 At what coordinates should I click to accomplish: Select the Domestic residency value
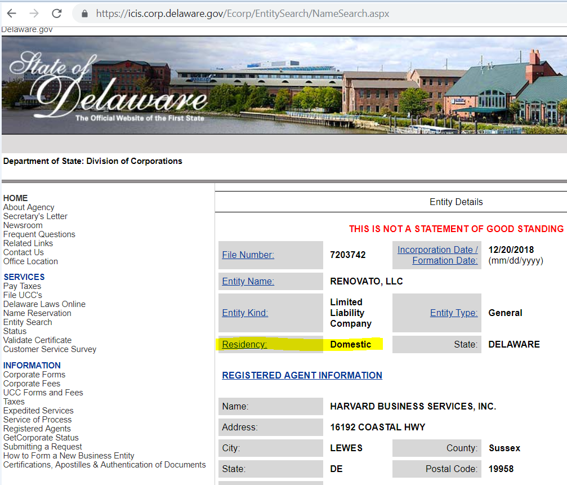point(350,344)
